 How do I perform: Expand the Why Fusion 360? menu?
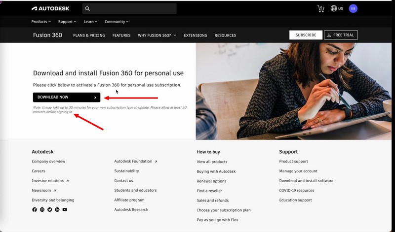click(157, 35)
